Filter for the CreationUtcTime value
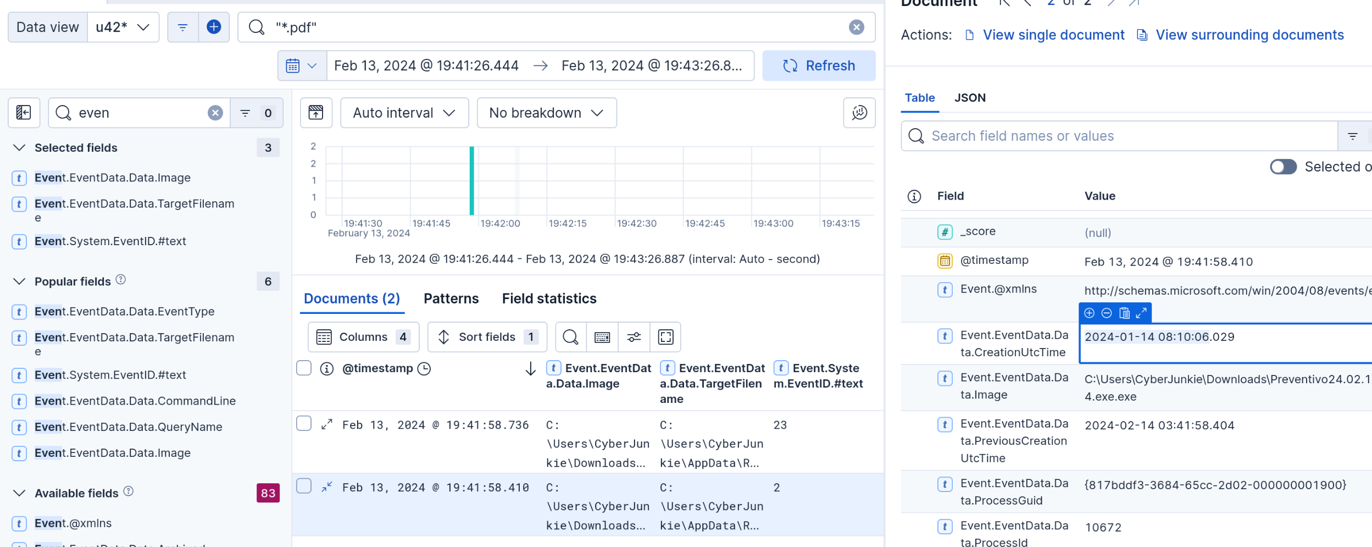 1089,313
